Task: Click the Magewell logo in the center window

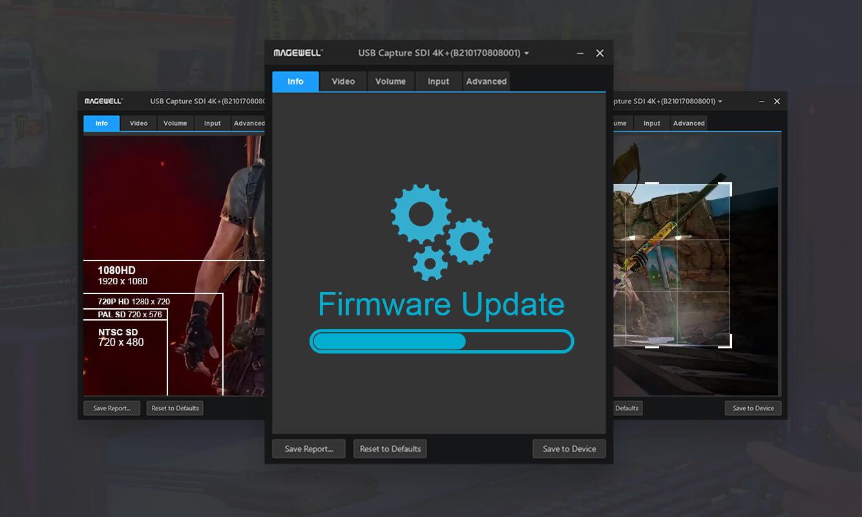Action: tap(298, 53)
